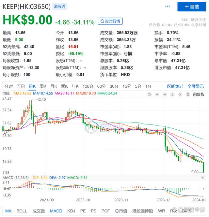Click the 42.40 high marker on chart
The width and height of the screenshot is (209, 217).
(41, 99)
